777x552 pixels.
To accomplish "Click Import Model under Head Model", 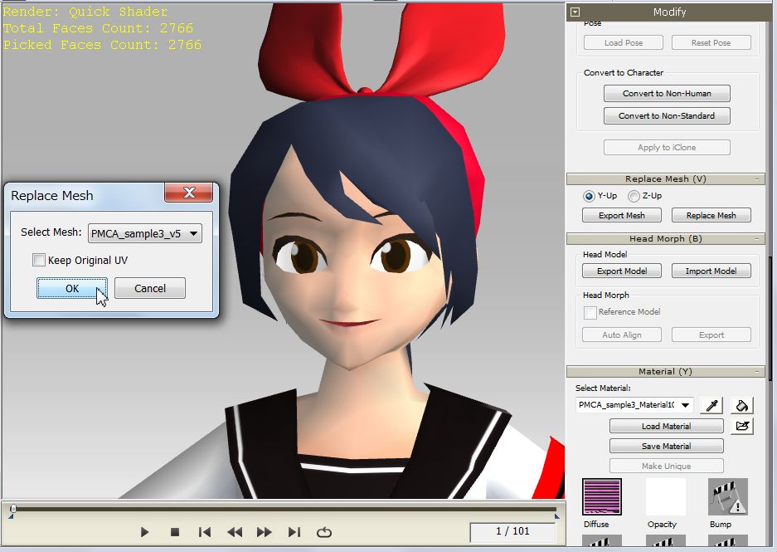I will point(711,271).
